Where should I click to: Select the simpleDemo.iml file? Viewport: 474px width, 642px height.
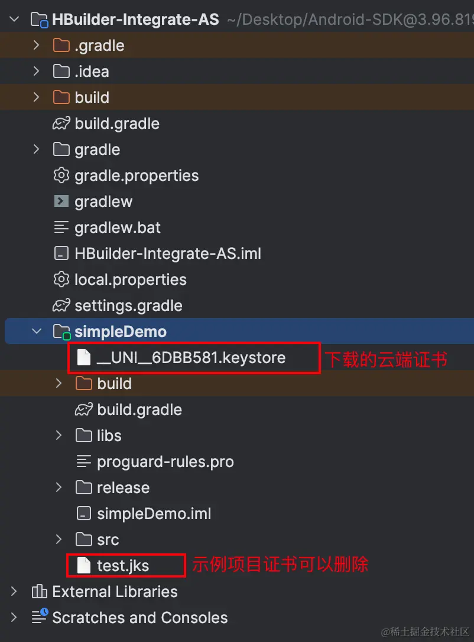pyautogui.click(x=154, y=514)
